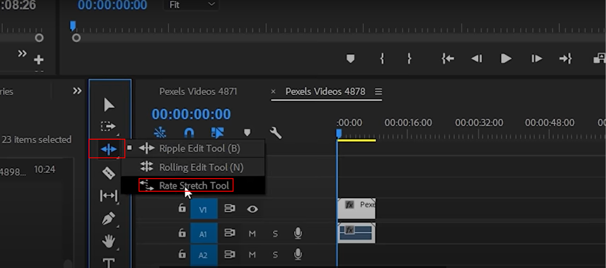This screenshot has height=268, width=606.
Task: Go to Out point
Action: click(x=565, y=59)
